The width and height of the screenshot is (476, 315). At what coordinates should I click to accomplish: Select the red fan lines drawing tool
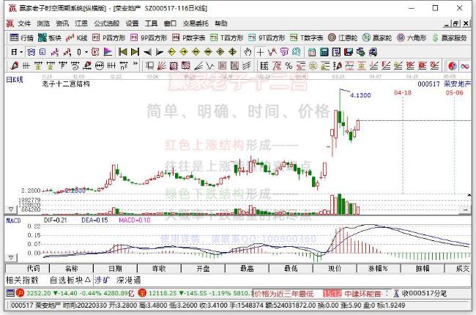[161, 66]
